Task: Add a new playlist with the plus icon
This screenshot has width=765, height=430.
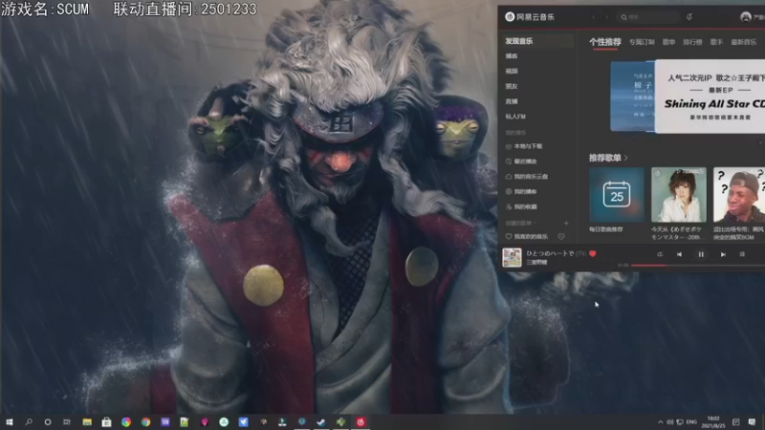Action: click(566, 223)
